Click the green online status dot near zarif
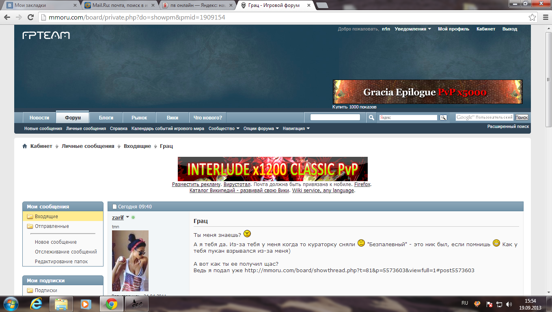Image resolution: width=552 pixels, height=312 pixels. (x=133, y=217)
